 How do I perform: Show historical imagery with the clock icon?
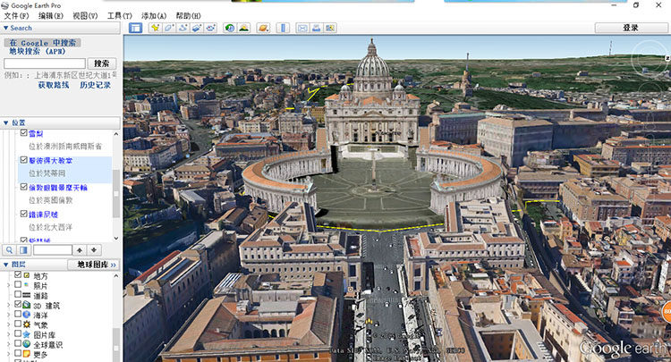tap(230, 28)
